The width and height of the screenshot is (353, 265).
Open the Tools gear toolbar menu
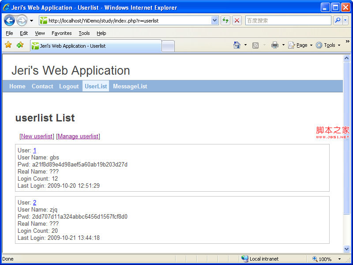(328, 45)
